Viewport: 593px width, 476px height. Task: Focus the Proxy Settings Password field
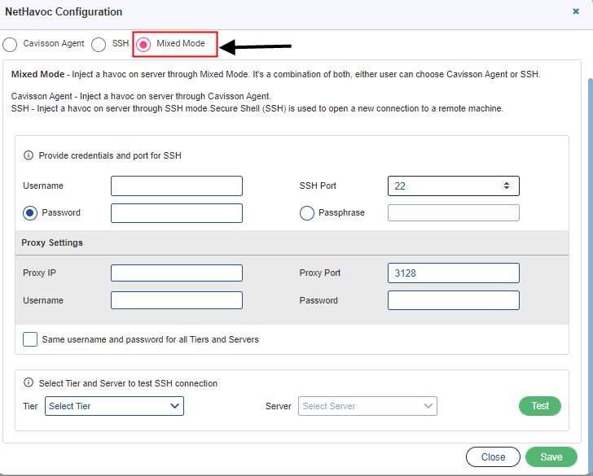tap(454, 300)
